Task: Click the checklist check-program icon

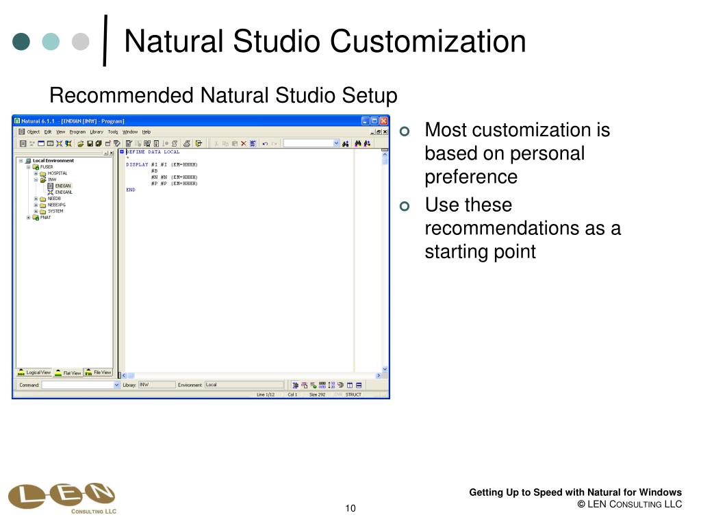Action: click(x=129, y=144)
